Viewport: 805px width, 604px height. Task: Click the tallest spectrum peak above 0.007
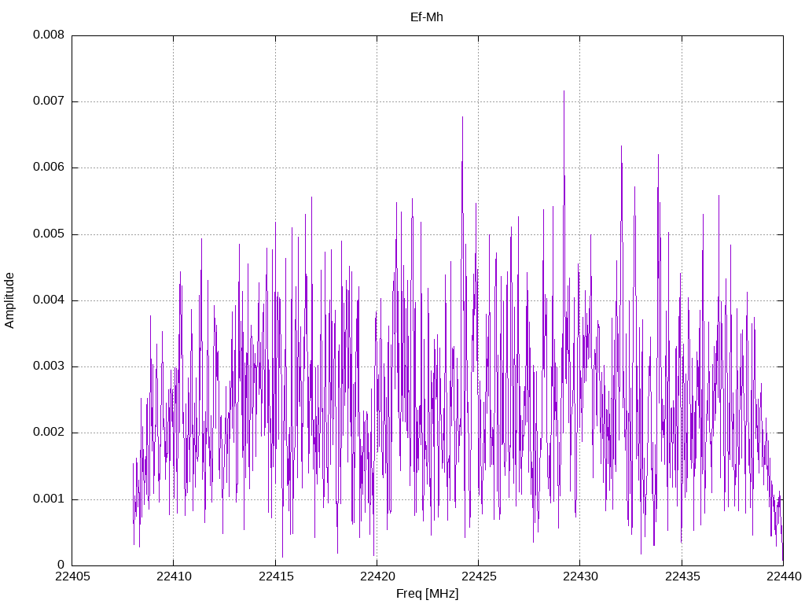(x=564, y=93)
